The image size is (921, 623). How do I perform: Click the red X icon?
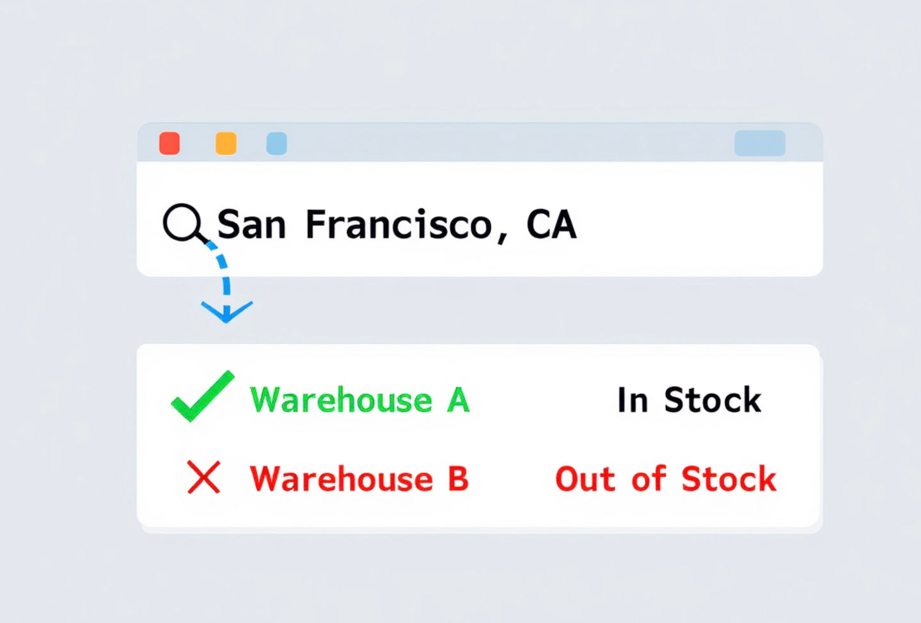pos(203,478)
